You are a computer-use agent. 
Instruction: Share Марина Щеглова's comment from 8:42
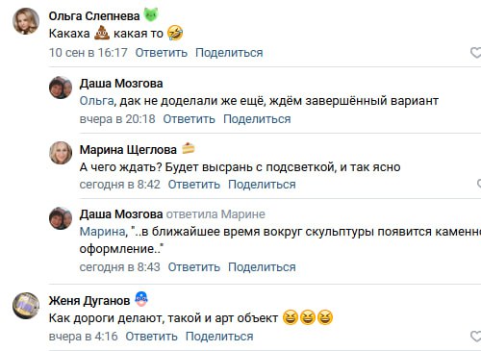coord(262,185)
